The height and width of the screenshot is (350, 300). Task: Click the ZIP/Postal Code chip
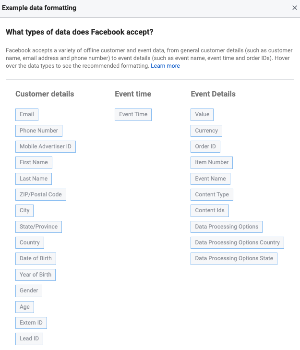pos(41,194)
